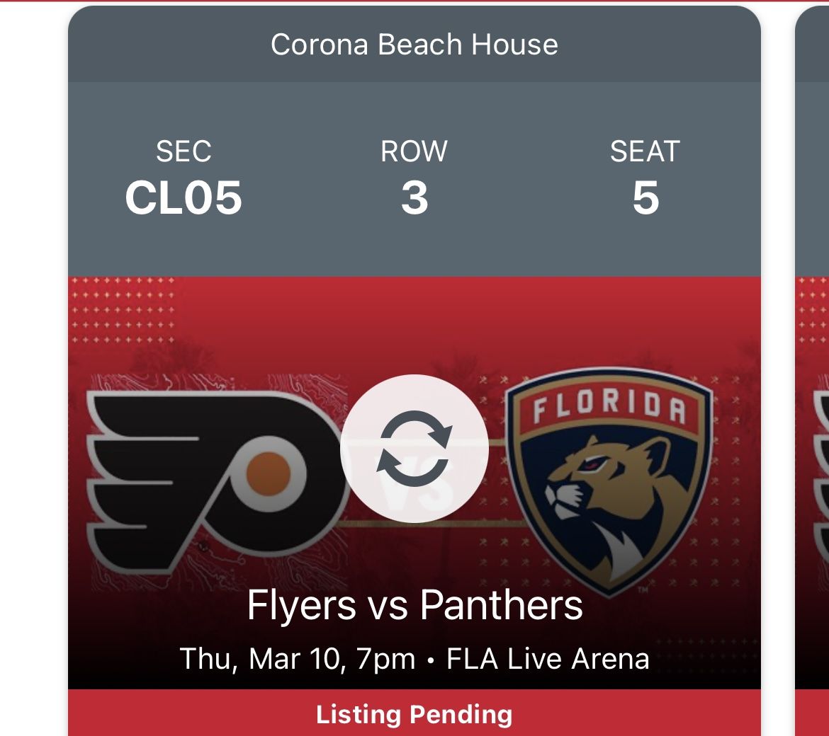The width and height of the screenshot is (829, 736).
Task: Select the Corona Beach House header
Action: (x=414, y=45)
